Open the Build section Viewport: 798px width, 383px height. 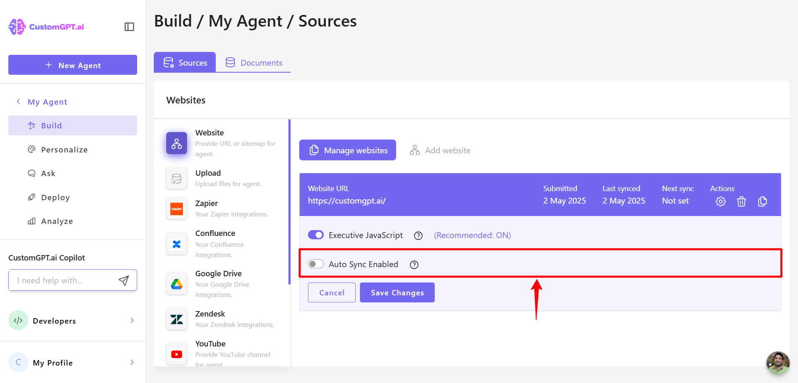pos(73,125)
